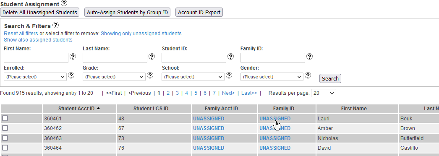The width and height of the screenshot is (439, 156).
Task: Go to results page 6
Action: coord(205,93)
